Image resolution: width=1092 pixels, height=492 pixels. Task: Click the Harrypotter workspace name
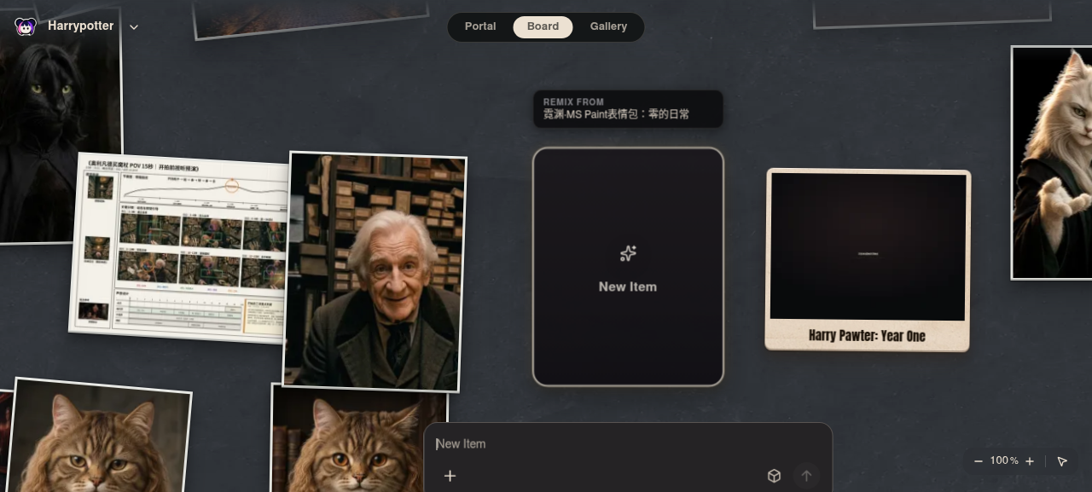pos(81,26)
